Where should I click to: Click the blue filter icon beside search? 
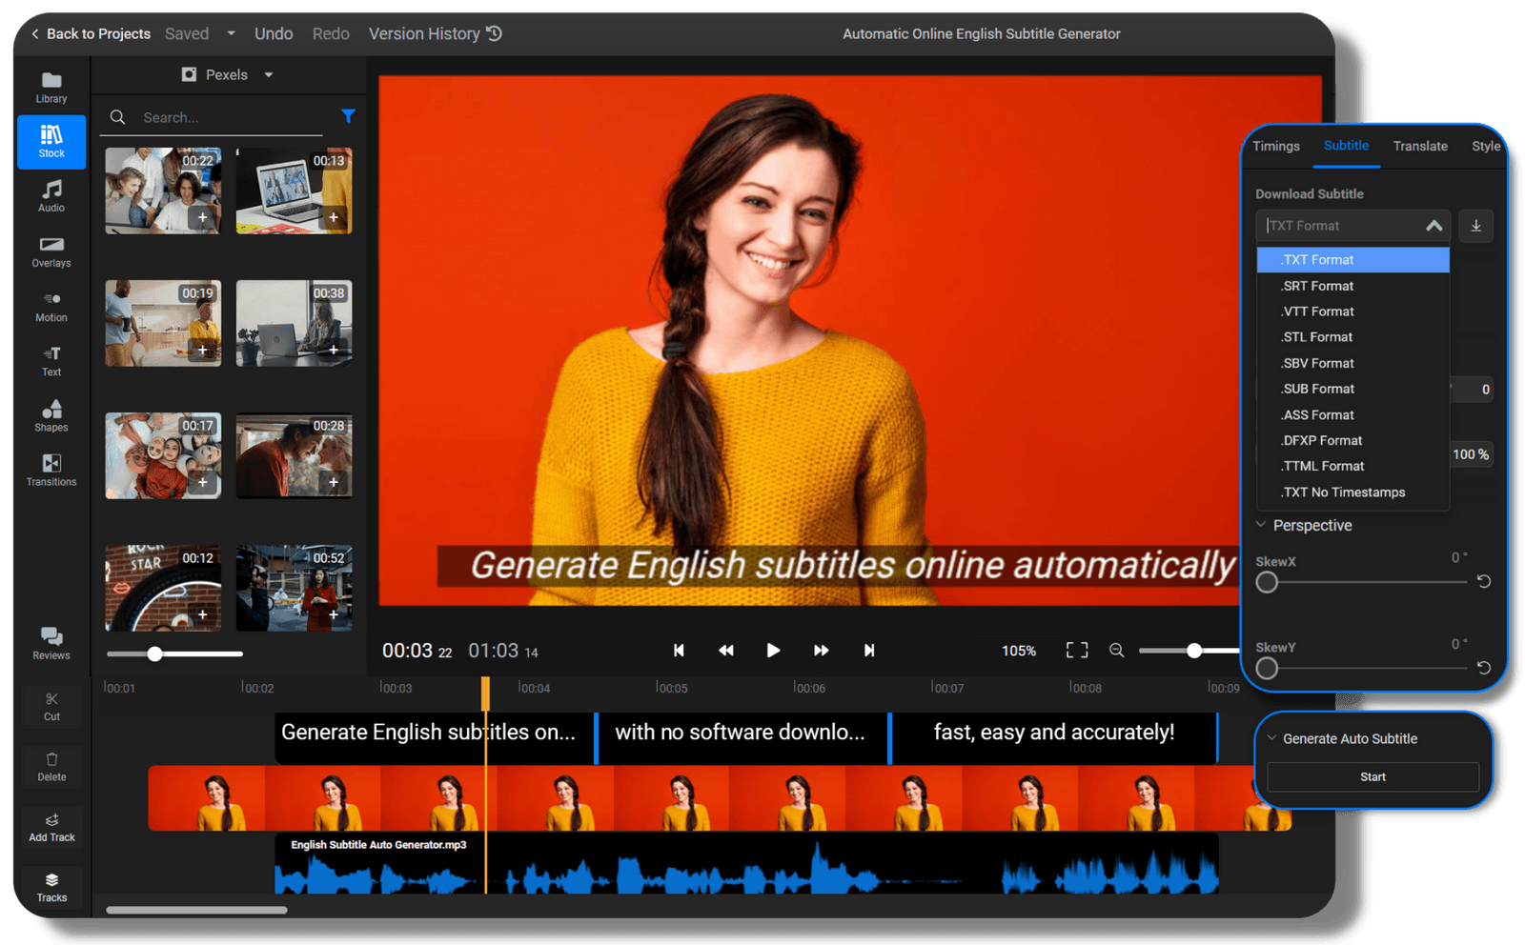pos(348,116)
